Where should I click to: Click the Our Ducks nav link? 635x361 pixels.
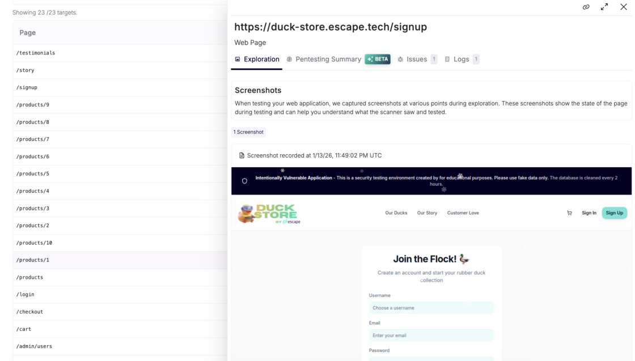396,213
